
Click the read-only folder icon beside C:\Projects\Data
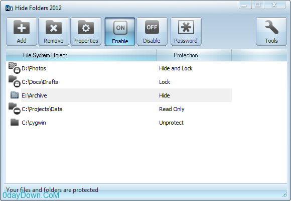click(x=14, y=109)
